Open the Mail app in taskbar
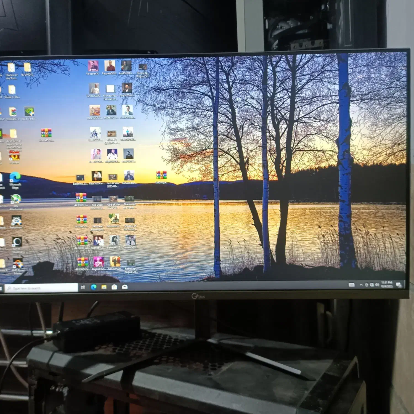Viewport: 414px width, 414px height. coord(125,287)
